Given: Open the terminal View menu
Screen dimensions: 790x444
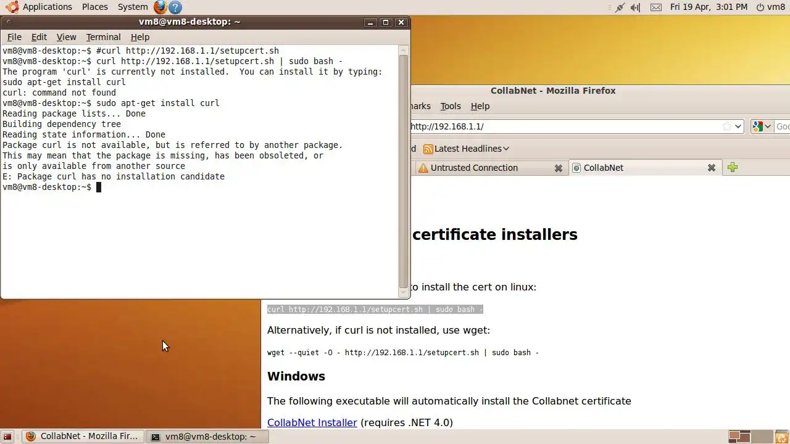Looking at the screenshot, I should (x=66, y=37).
